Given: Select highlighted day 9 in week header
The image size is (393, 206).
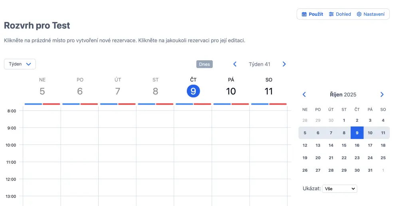Looking at the screenshot, I should 193,91.
